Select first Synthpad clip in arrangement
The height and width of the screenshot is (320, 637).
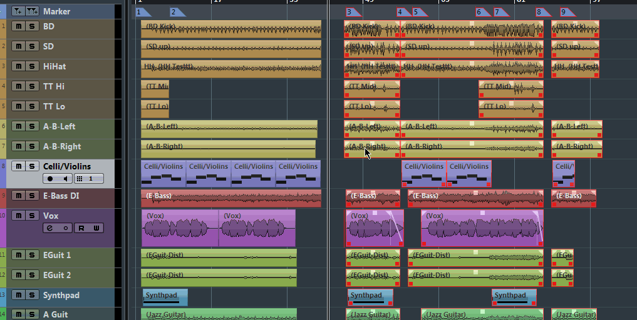pos(165,297)
